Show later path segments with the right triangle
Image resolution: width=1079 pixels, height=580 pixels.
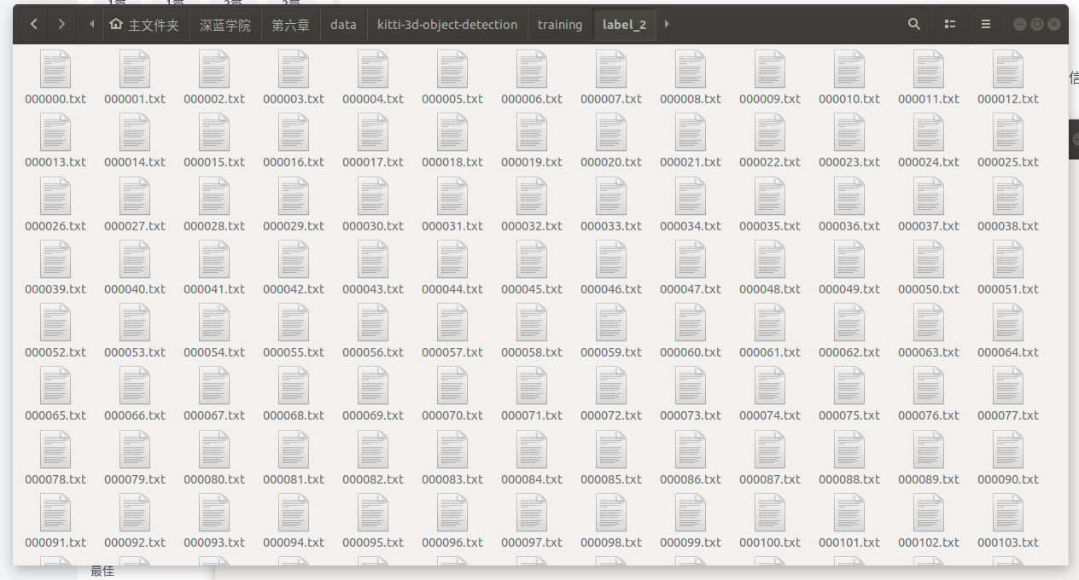click(x=667, y=25)
